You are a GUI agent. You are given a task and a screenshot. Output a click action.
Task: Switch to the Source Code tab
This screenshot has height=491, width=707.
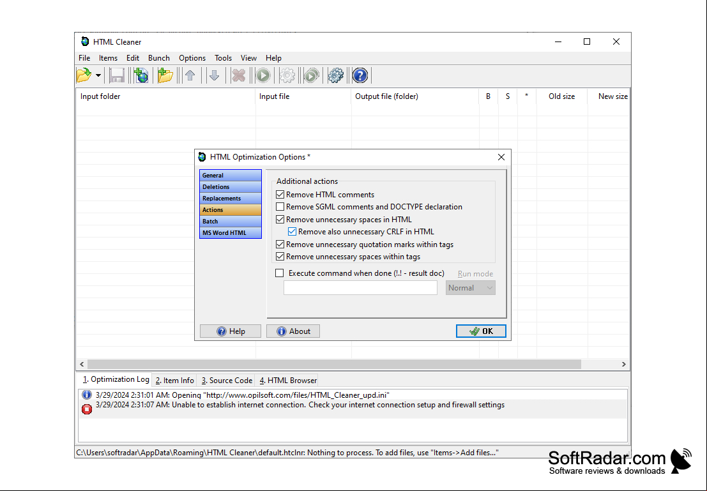[227, 381]
